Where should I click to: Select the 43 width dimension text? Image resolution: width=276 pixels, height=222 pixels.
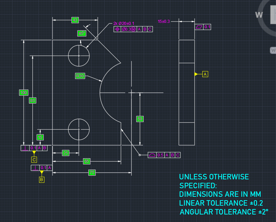tap(75, 20)
